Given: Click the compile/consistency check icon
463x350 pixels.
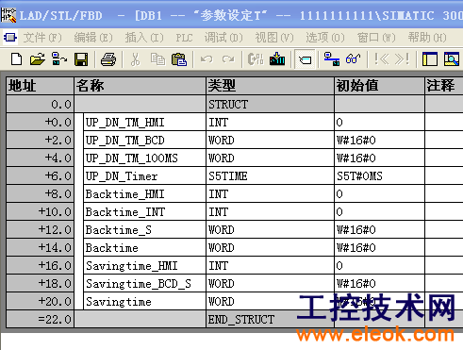Looking at the screenshot, I should coord(256,59).
